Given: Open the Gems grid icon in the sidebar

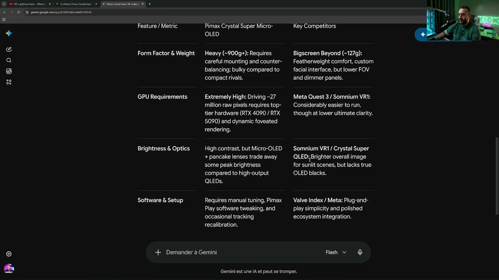Looking at the screenshot, I should pos(9,82).
